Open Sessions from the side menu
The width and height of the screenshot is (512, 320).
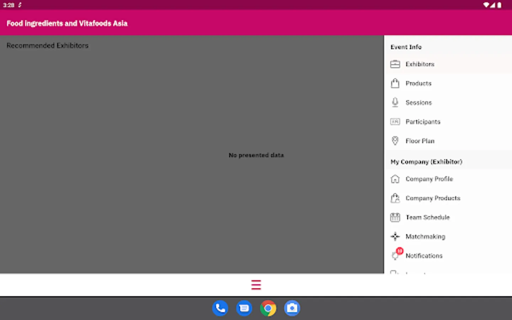click(448, 102)
